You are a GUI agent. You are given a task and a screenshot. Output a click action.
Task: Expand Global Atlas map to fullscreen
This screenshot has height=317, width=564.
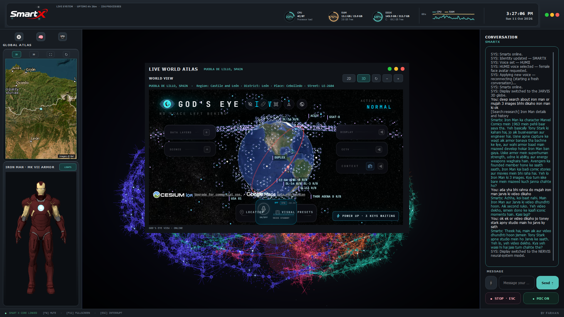point(51,54)
